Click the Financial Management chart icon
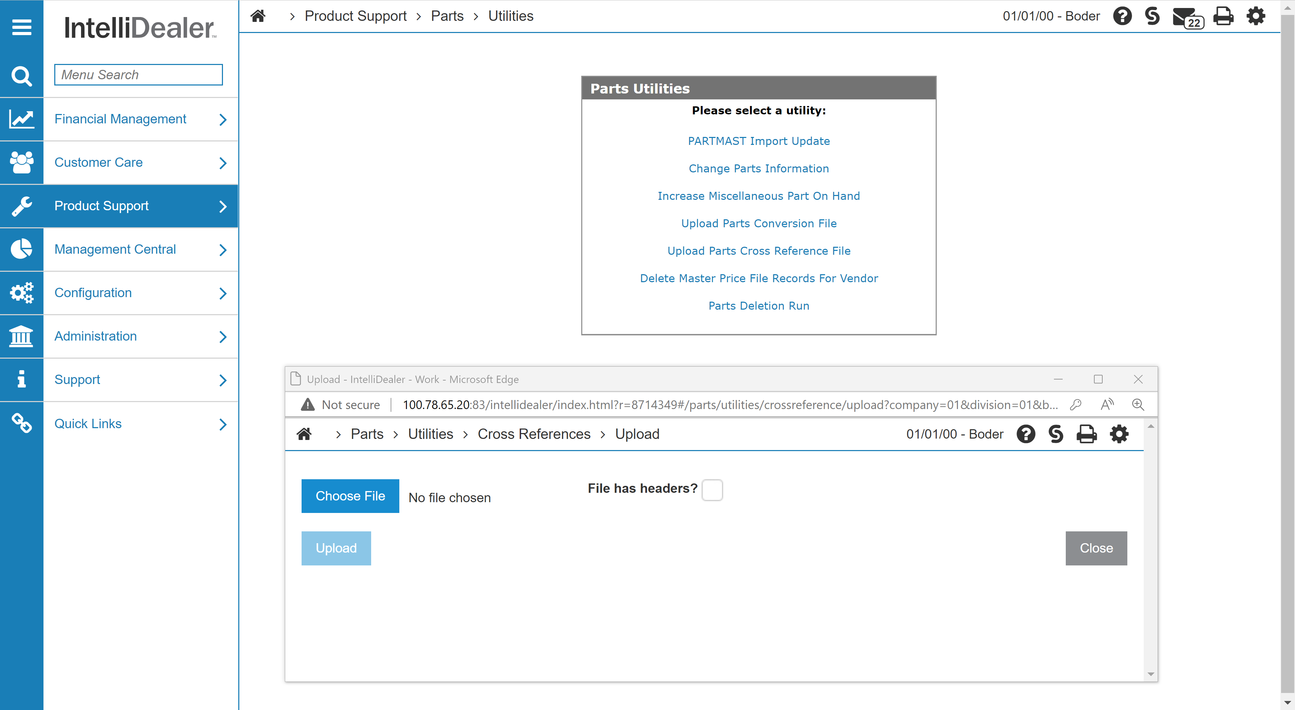This screenshot has width=1295, height=710. pos(22,119)
